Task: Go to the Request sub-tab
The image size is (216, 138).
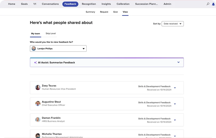Action: click(x=104, y=12)
